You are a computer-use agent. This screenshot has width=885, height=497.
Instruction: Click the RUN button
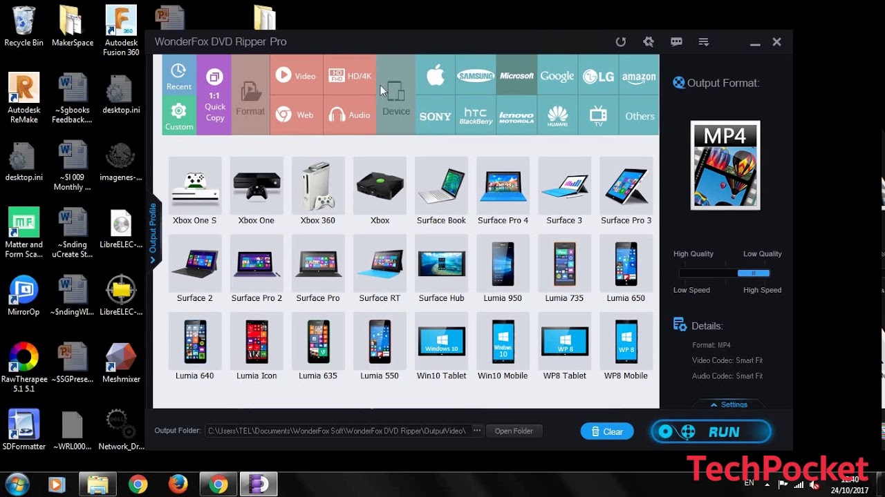711,431
